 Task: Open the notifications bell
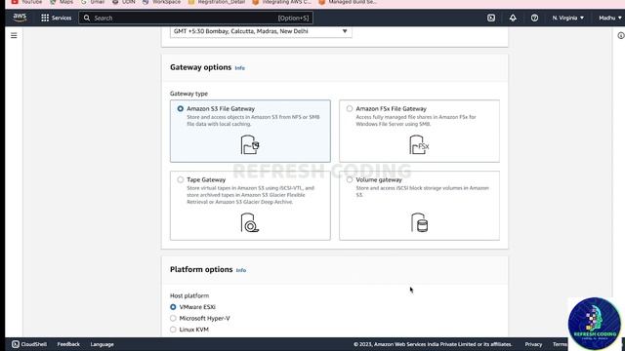point(513,18)
